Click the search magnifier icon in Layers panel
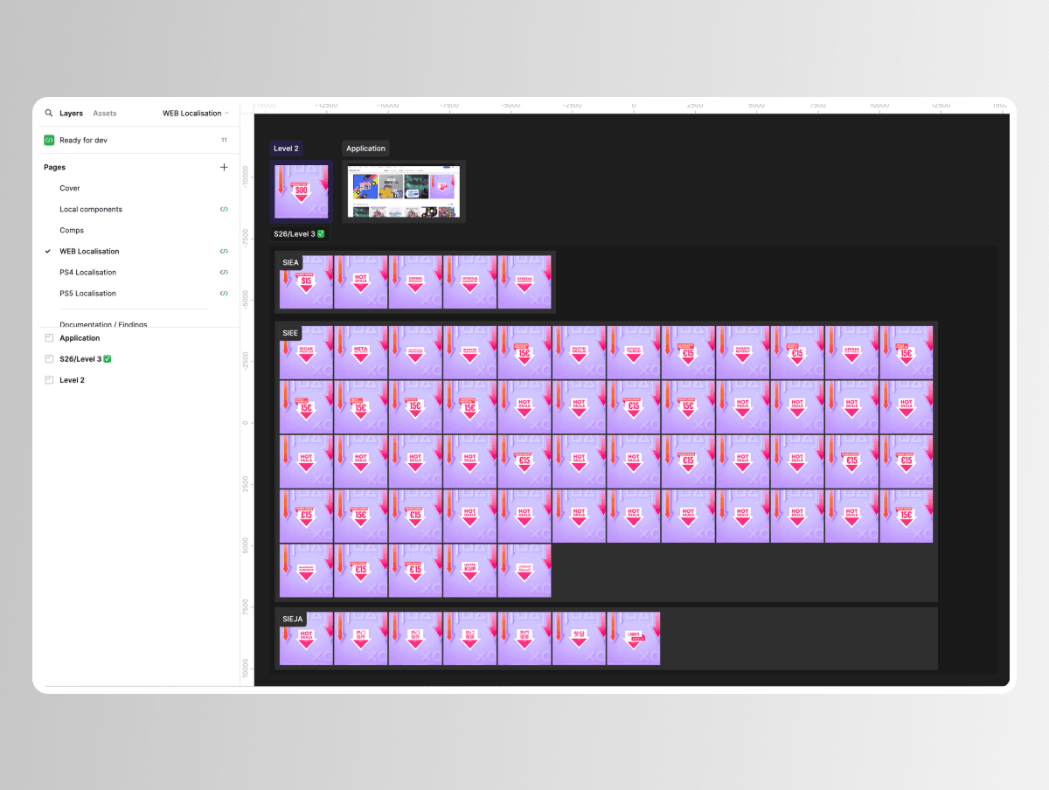Viewport: 1049px width, 790px height. (49, 114)
